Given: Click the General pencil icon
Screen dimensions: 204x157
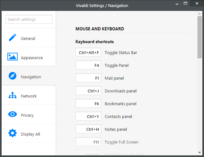Looking at the screenshot, I should (x=13, y=37).
